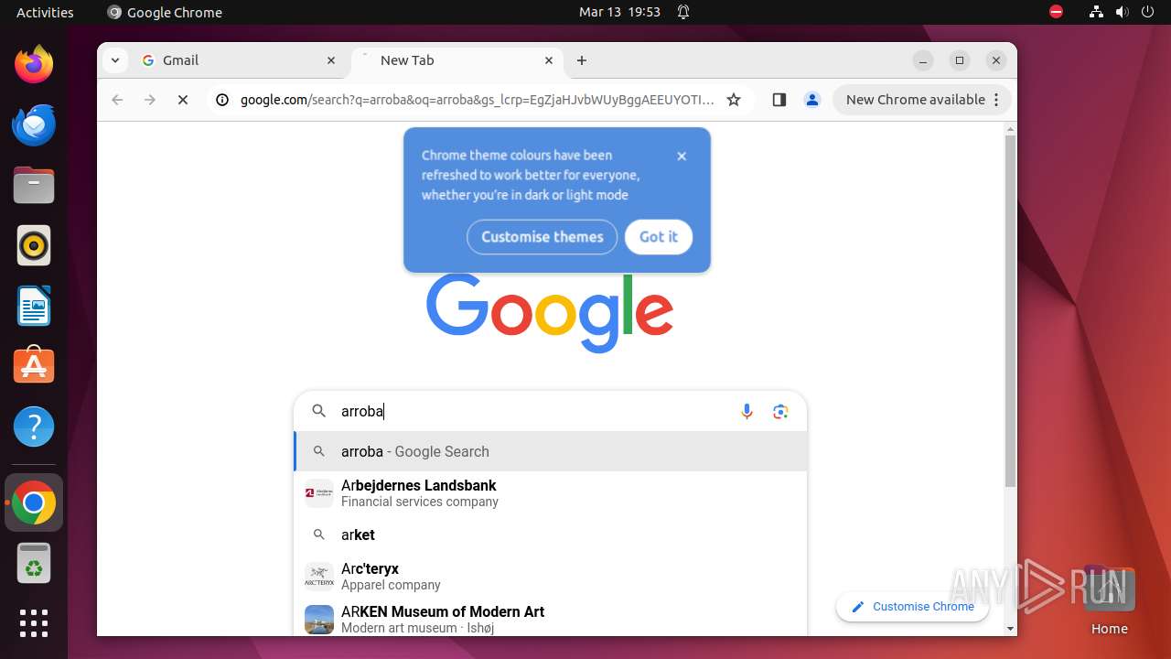Open the Trash in the dock
This screenshot has width=1171, height=659.
(x=34, y=563)
